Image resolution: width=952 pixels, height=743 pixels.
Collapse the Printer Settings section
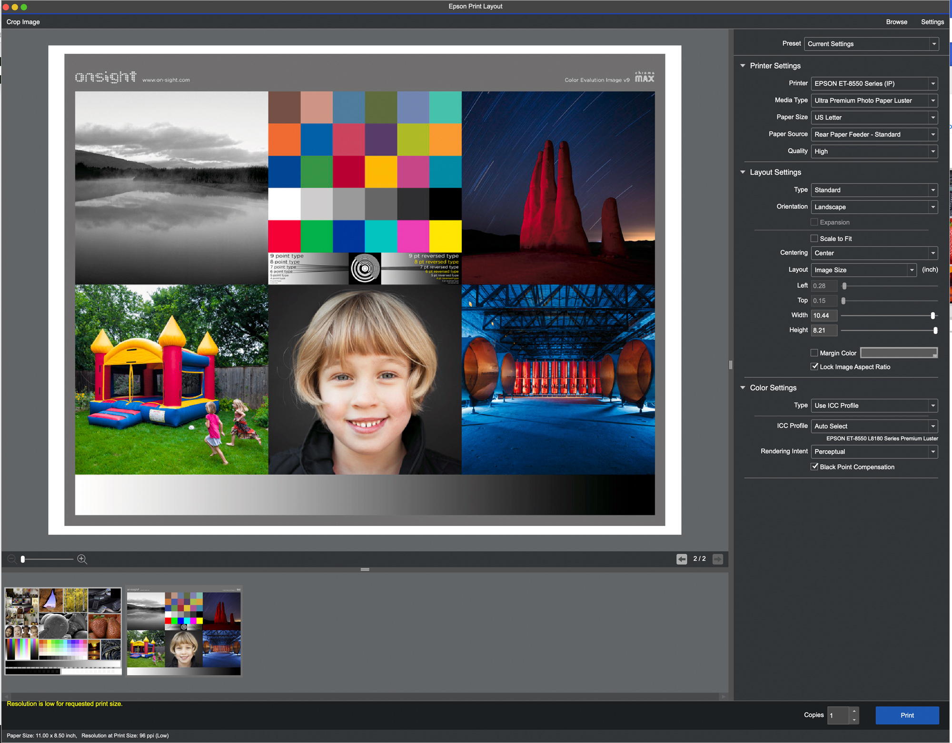click(743, 66)
